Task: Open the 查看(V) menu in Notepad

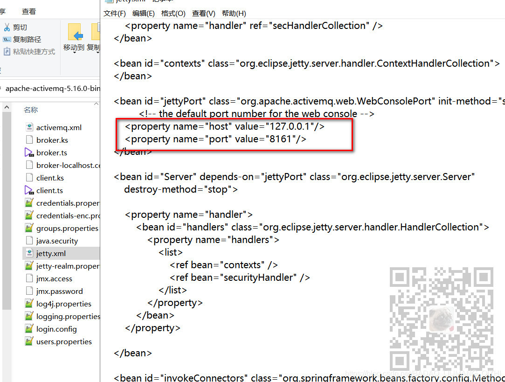Action: (203, 14)
